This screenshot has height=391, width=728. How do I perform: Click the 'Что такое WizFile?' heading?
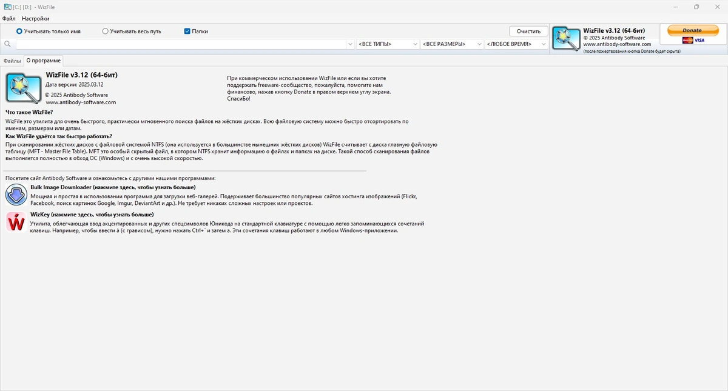(x=29, y=112)
